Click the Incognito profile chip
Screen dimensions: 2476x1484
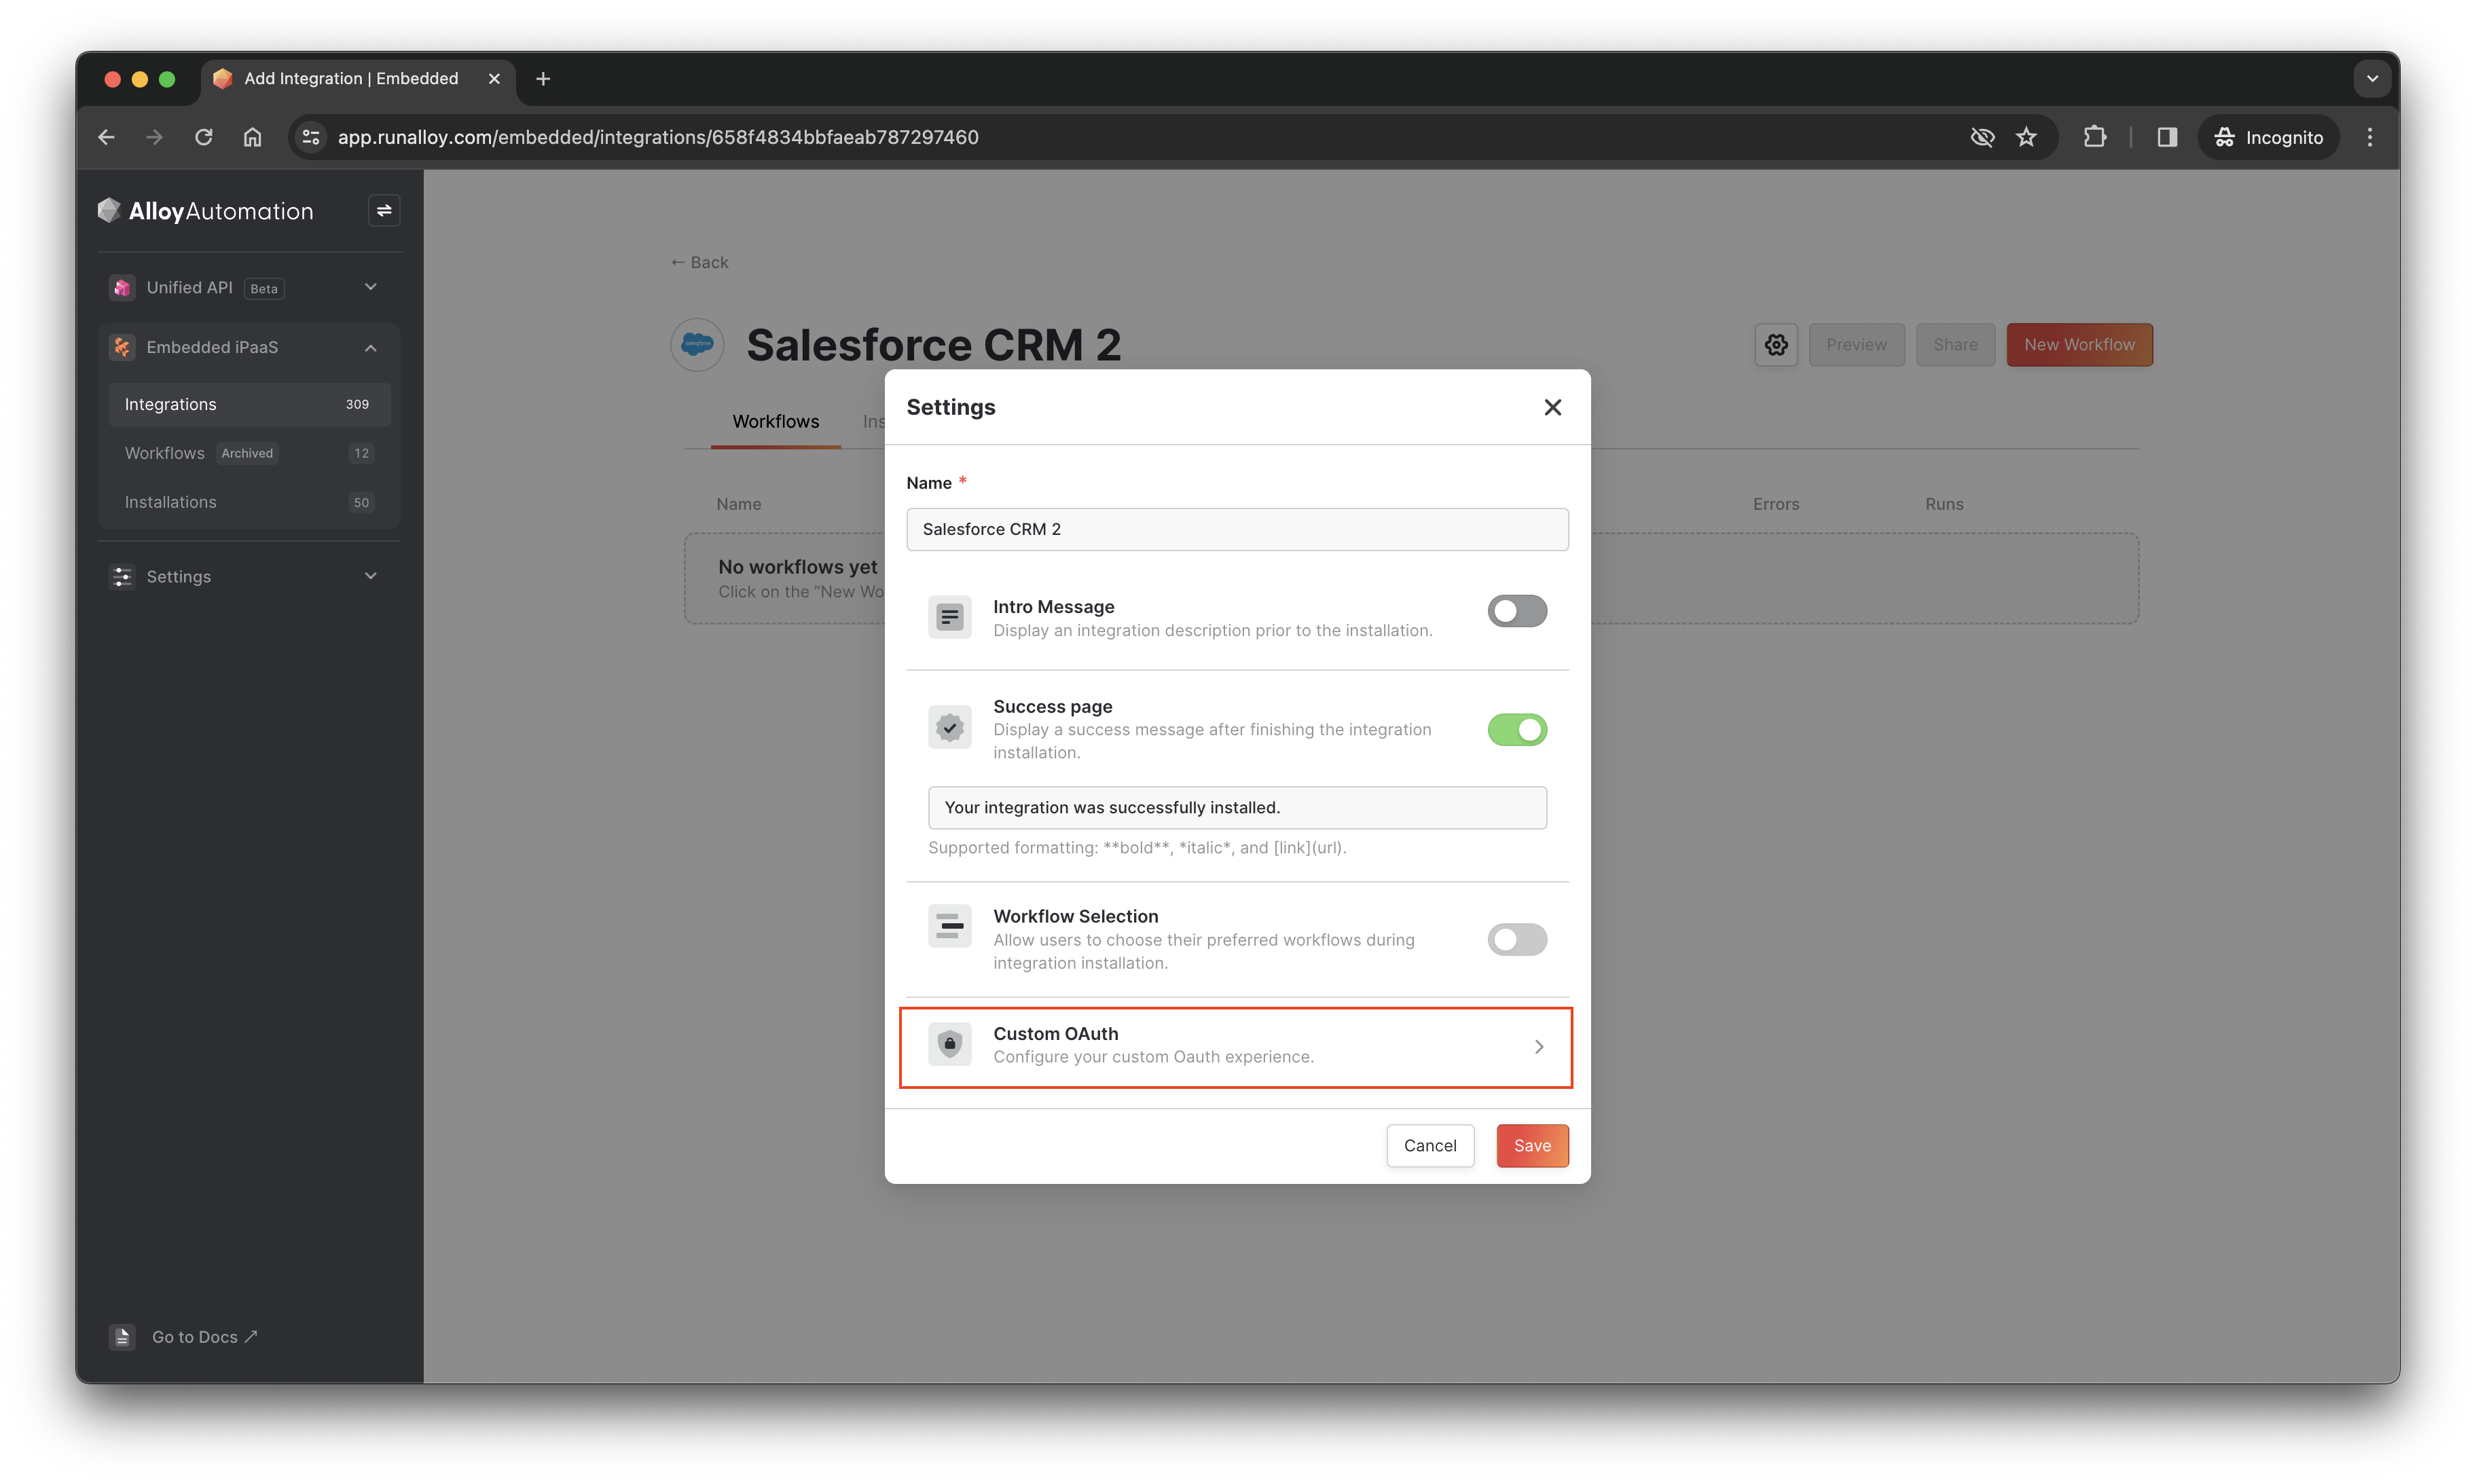(x=2268, y=137)
